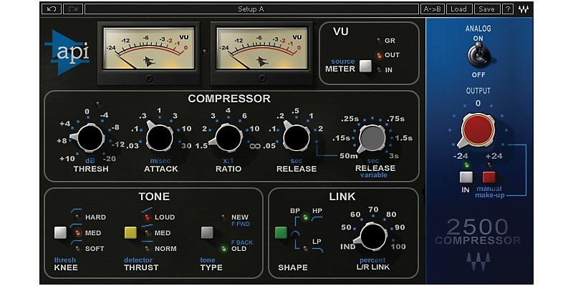Click the red OUTPUT knob
This screenshot has height=286, width=573.
[478, 130]
